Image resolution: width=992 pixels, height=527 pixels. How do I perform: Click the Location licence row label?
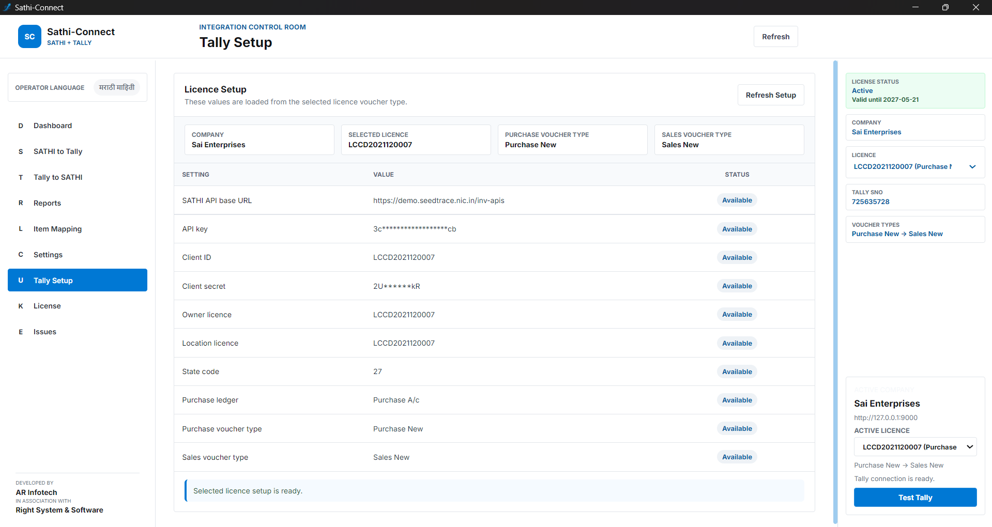[x=210, y=343]
